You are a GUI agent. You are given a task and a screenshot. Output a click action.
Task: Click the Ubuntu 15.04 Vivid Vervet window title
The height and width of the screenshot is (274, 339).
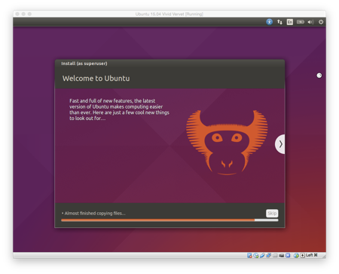click(x=169, y=14)
